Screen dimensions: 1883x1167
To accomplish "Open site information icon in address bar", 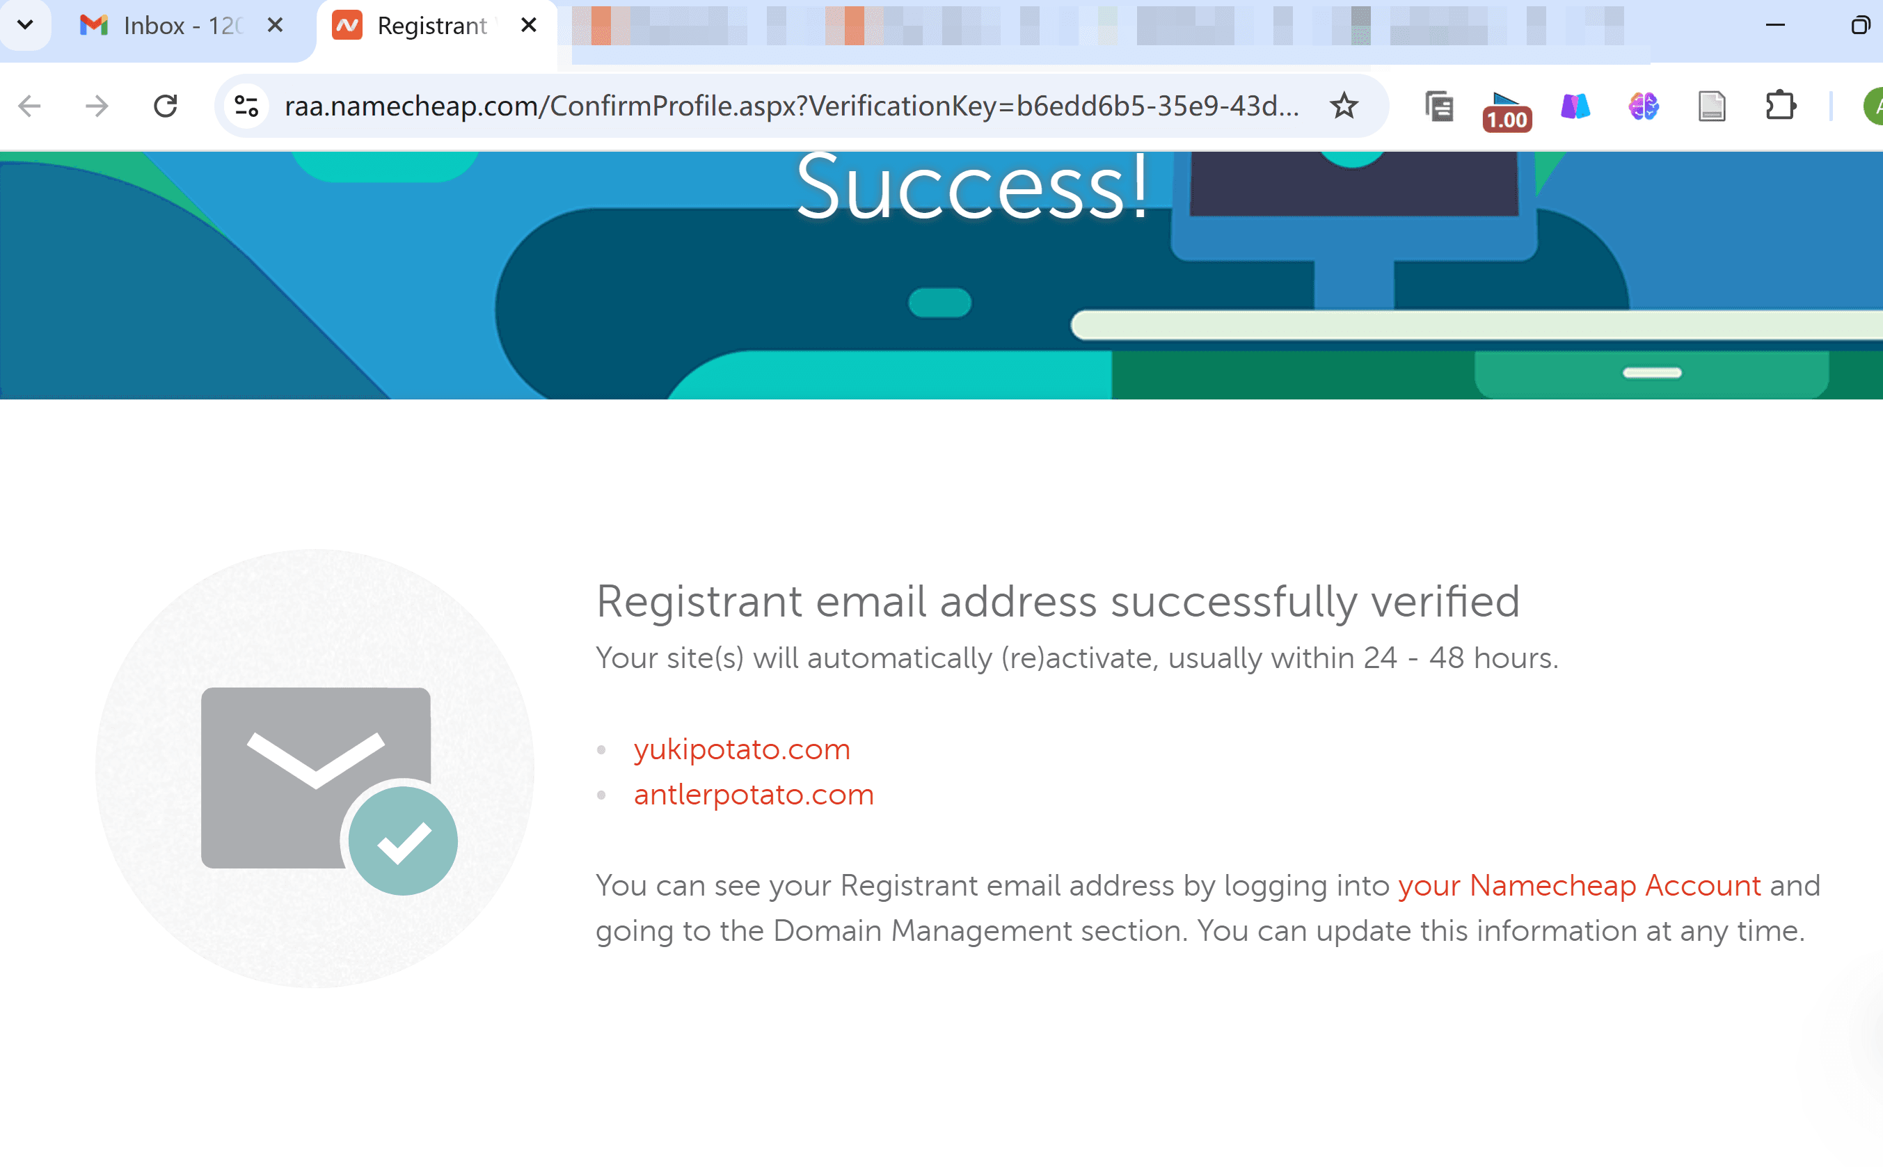I will click(x=246, y=106).
